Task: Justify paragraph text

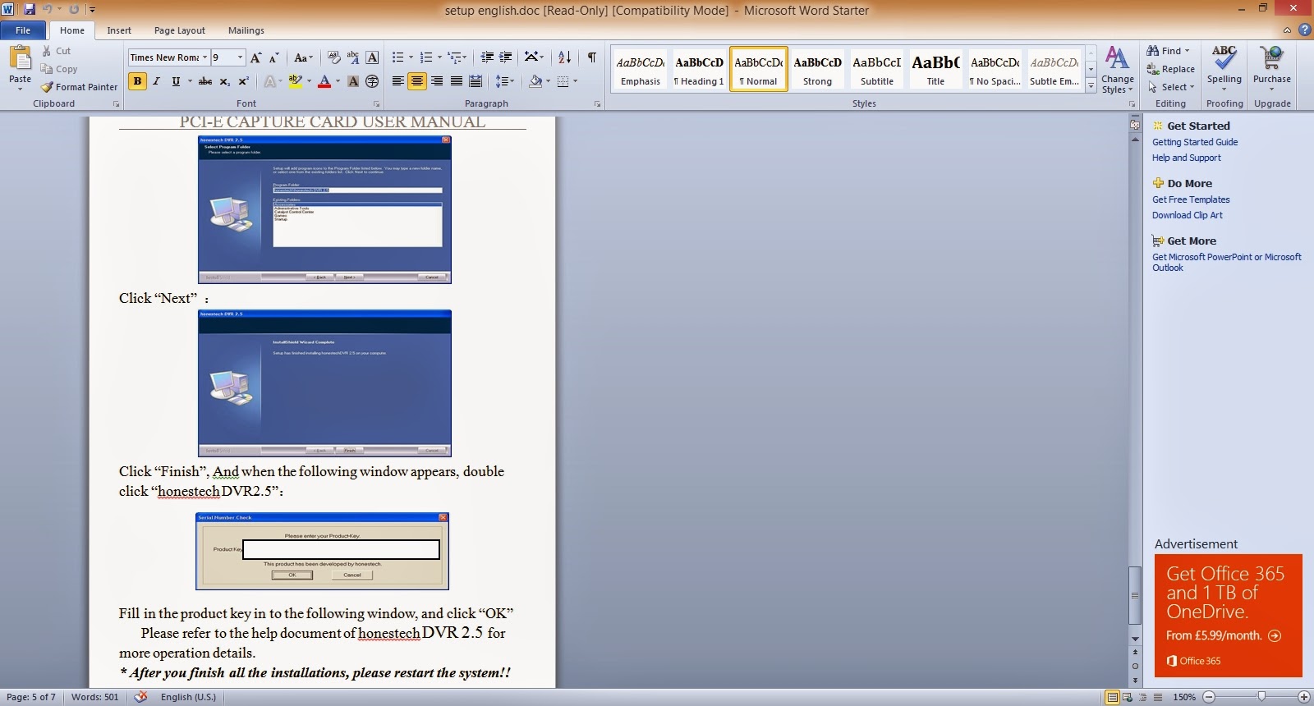Action: [x=456, y=81]
